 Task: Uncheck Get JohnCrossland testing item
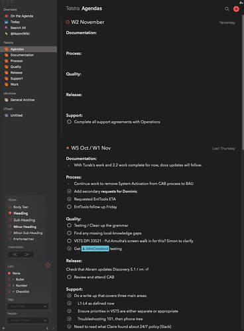coord(69,249)
